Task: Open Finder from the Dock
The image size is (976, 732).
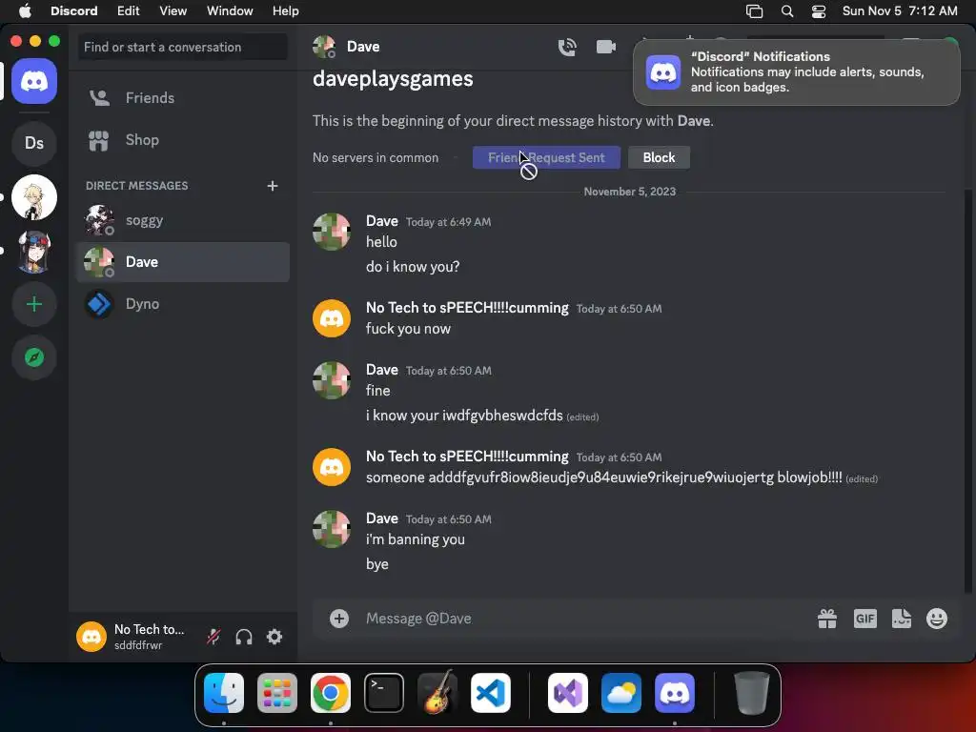Action: 224,693
